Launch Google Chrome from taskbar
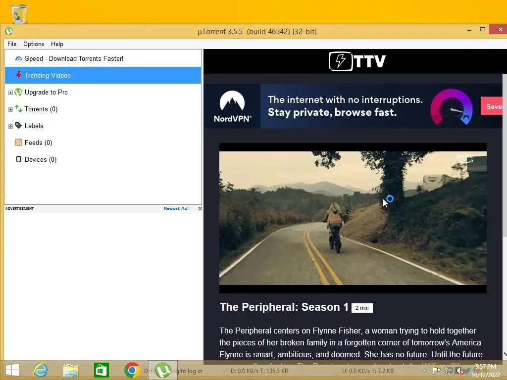This screenshot has width=507, height=380. pyautogui.click(x=132, y=370)
